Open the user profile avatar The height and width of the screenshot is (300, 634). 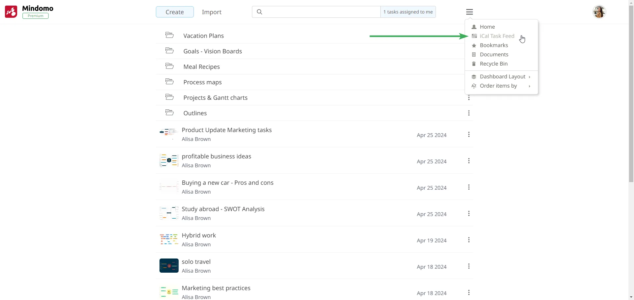[599, 12]
